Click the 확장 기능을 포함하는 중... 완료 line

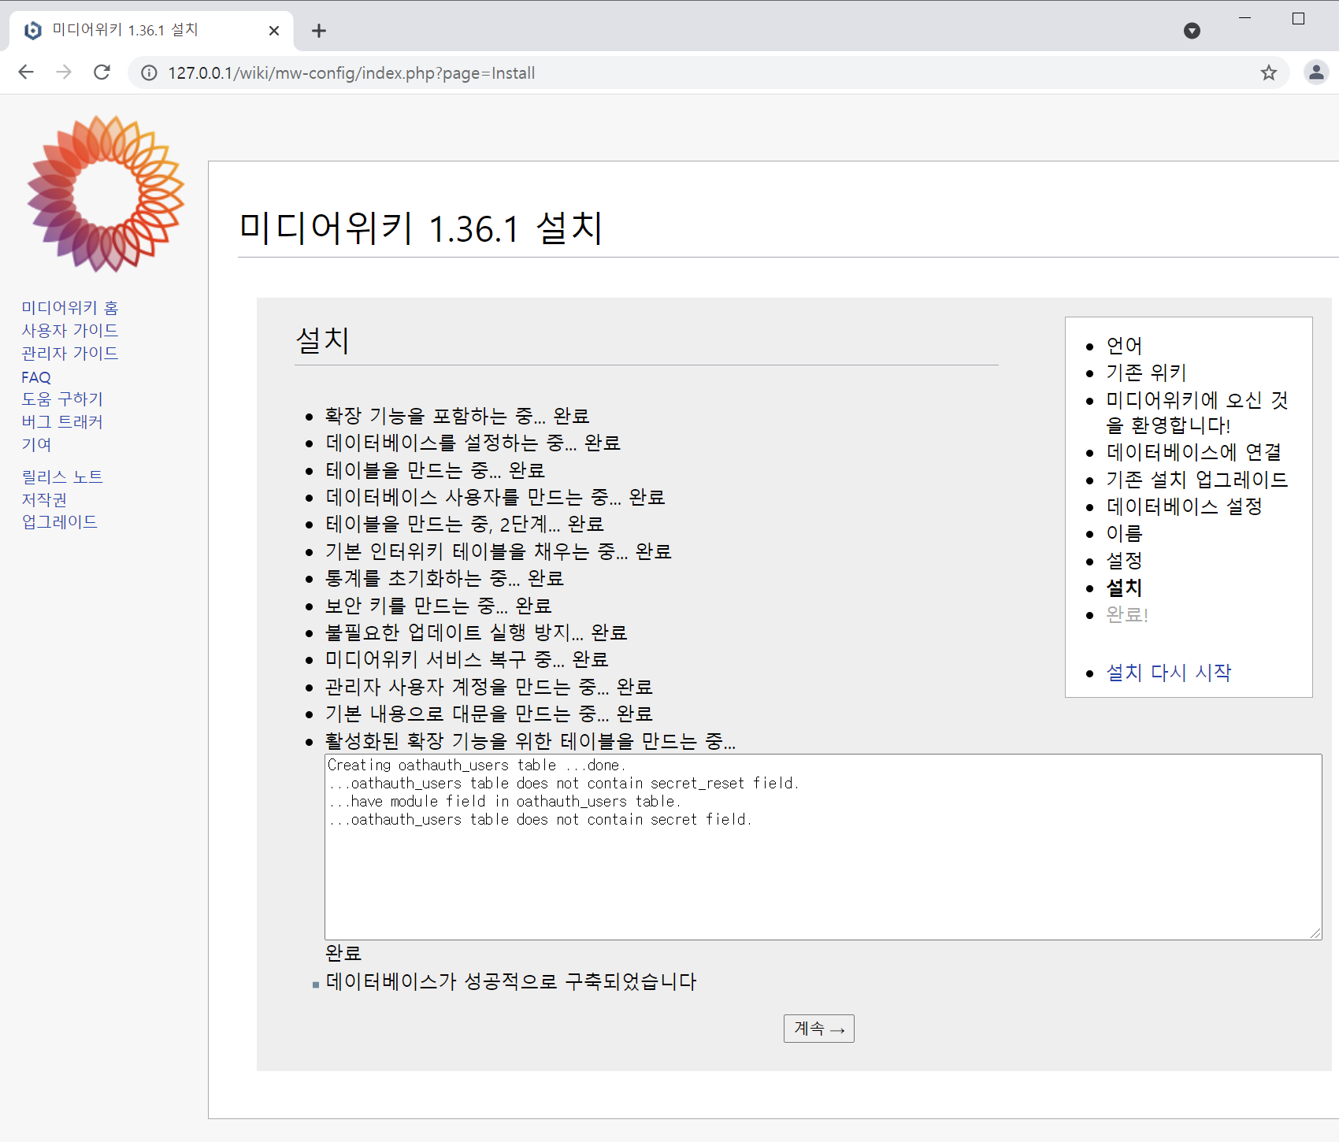(x=458, y=415)
